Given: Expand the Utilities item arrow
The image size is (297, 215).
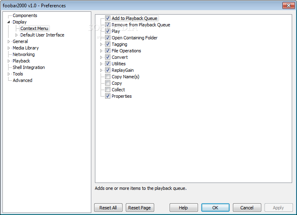Looking at the screenshot, I should pos(101,64).
